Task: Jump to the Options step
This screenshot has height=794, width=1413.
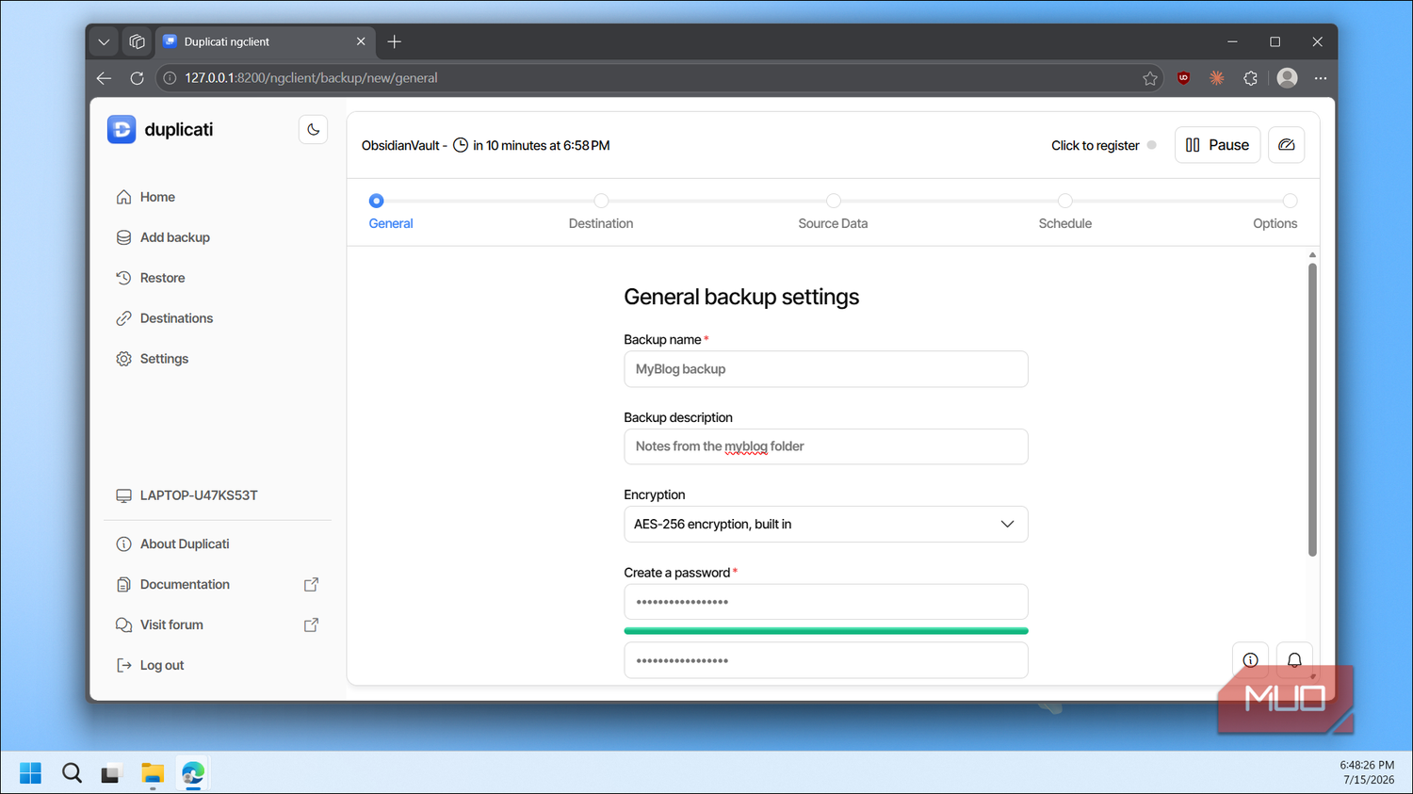Action: [1275, 213]
